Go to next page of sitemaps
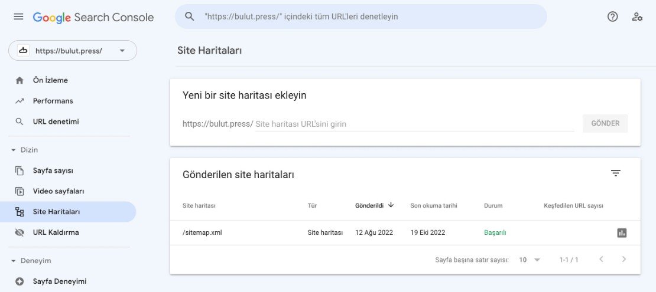656x292 pixels. coord(624,260)
